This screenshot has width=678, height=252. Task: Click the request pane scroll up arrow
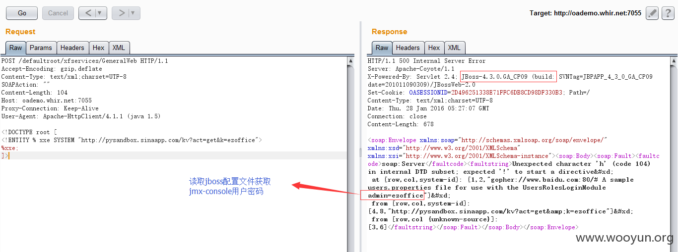tap(351, 61)
